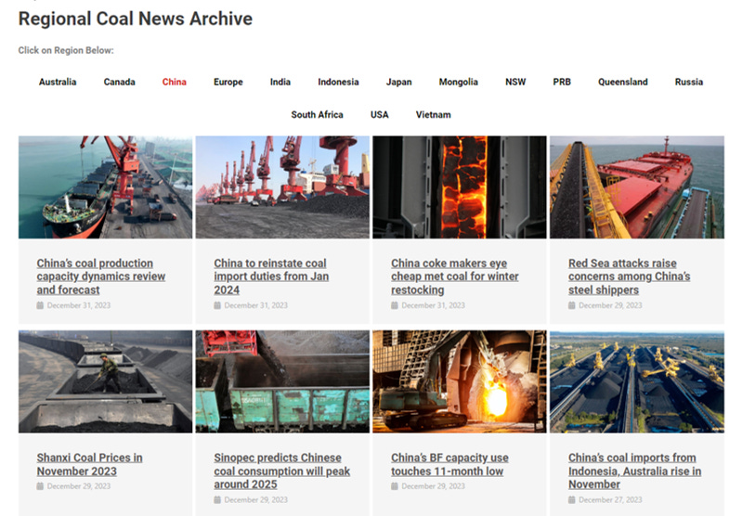Open "Shanxi Coal Prices in November 2023" article
Viewport: 742px width, 516px height.
click(89, 464)
